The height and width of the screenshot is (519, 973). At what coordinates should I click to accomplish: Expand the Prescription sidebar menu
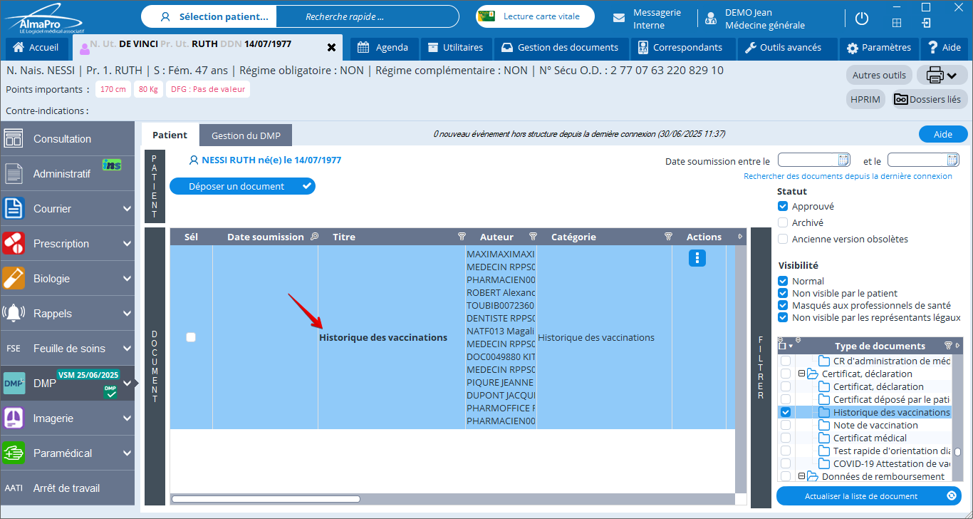tap(127, 244)
